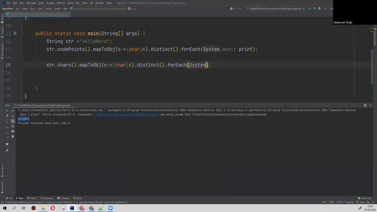This screenshot has height=212, width=377.
Task: Open Git tool window tab
Action: pyautogui.click(x=9, y=198)
